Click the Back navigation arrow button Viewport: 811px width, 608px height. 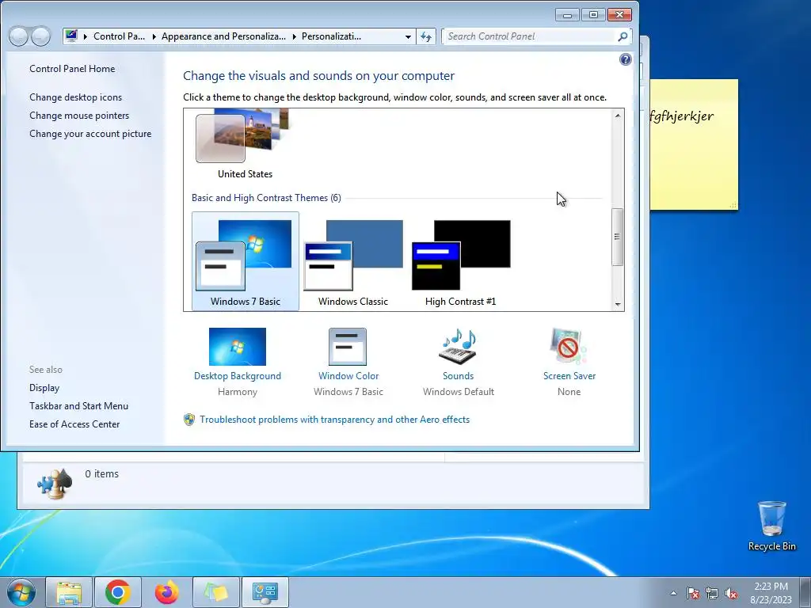18,36
